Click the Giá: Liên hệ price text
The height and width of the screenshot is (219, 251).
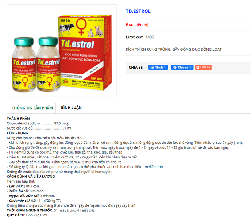click(x=137, y=24)
